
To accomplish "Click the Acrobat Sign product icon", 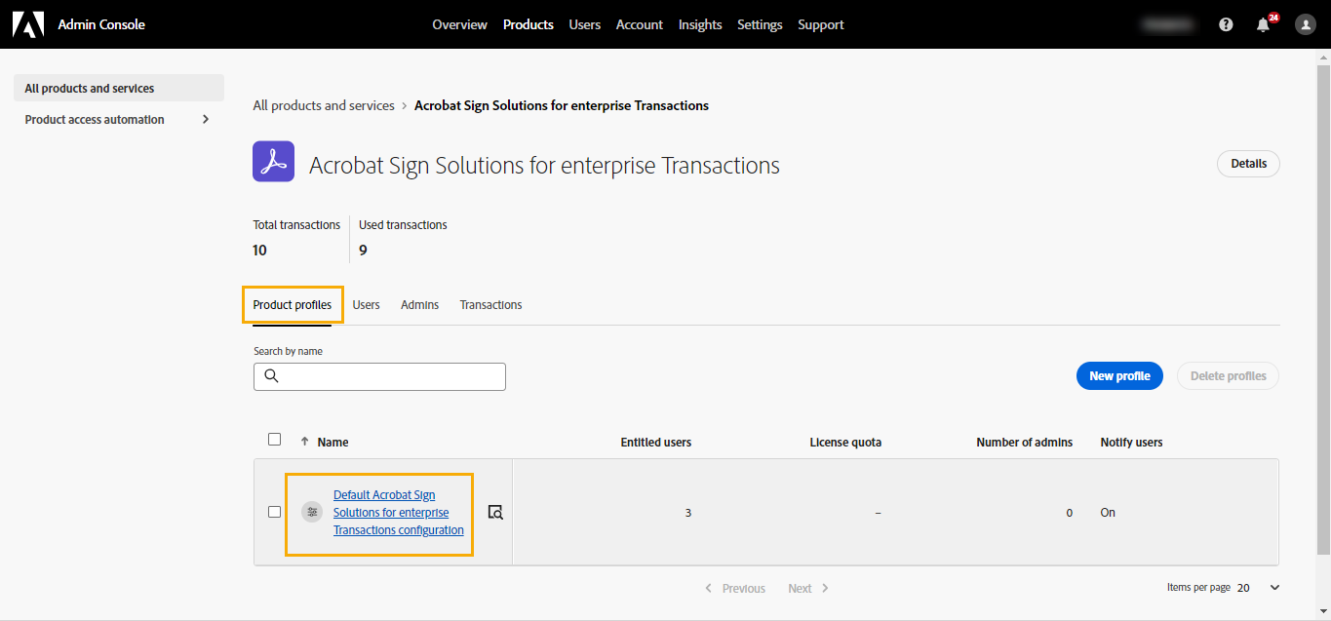I will click(273, 161).
